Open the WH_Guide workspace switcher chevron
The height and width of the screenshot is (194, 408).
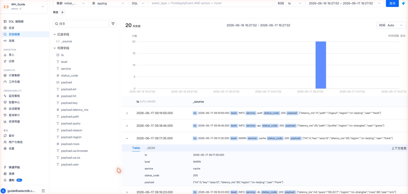(43, 6)
